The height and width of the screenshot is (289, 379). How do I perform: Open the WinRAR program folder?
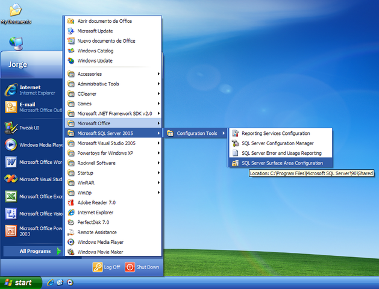pyautogui.click(x=113, y=183)
